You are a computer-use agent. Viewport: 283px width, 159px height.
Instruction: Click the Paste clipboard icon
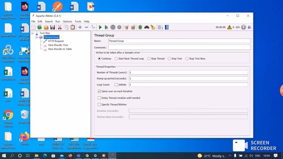tap(73, 27)
